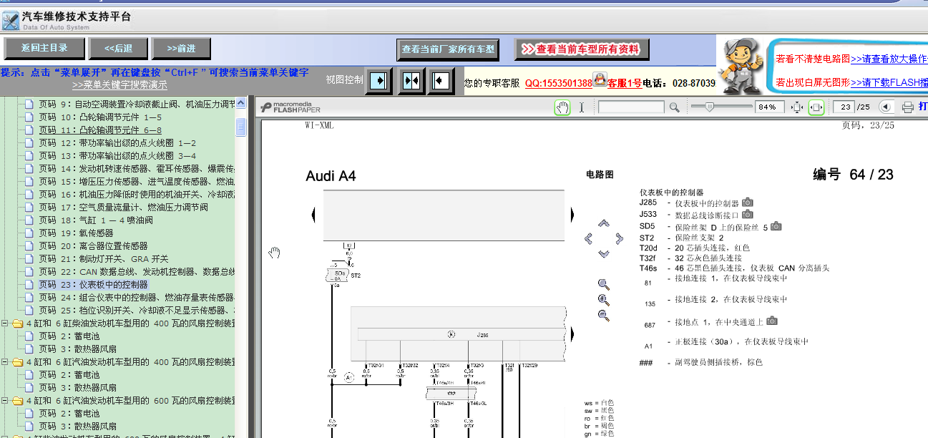This screenshot has height=438, width=928.
Task: Open 页码 25:档位识别开关 entry
Action: (137, 310)
